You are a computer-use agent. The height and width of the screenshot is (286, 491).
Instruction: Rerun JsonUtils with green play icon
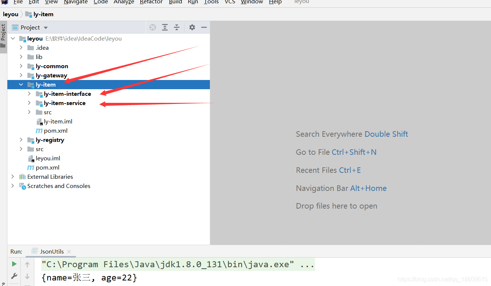click(14, 264)
